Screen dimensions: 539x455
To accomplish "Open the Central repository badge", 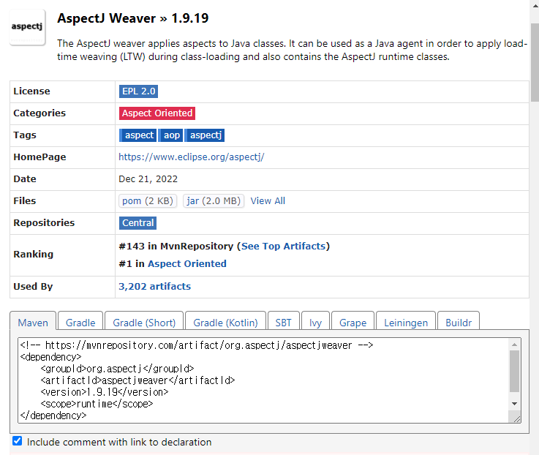I will pos(137,223).
